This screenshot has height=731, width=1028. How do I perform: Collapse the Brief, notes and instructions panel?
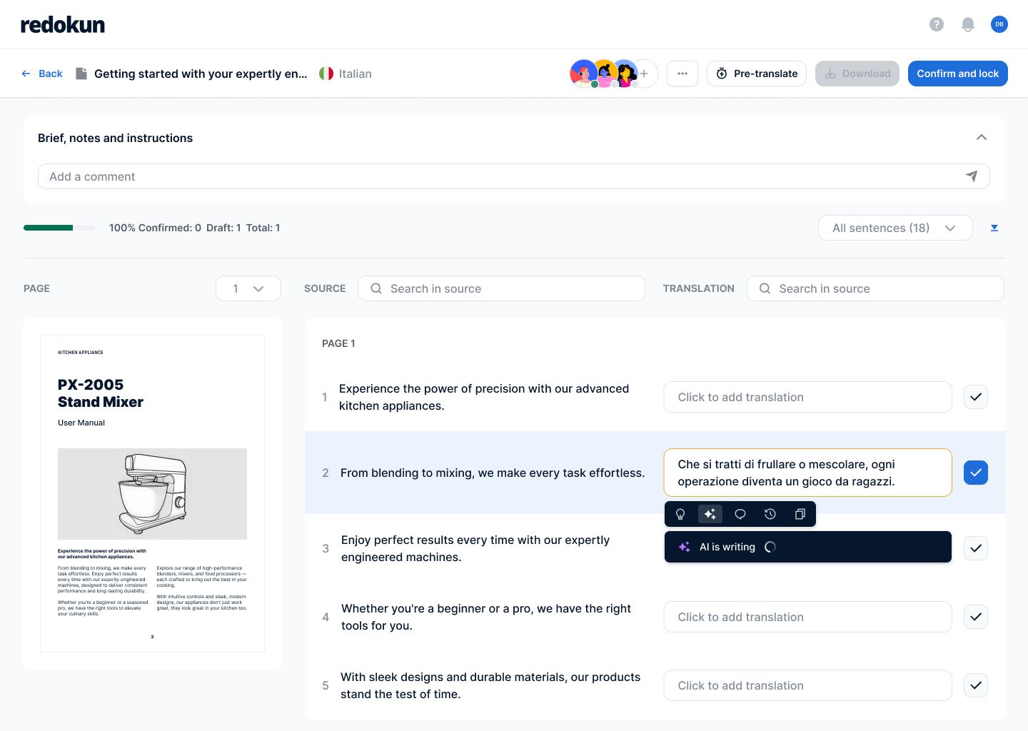point(982,138)
